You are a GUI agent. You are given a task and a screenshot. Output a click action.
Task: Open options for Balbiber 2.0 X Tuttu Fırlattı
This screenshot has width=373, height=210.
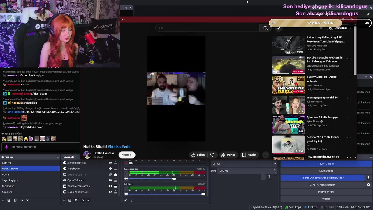click(x=349, y=138)
